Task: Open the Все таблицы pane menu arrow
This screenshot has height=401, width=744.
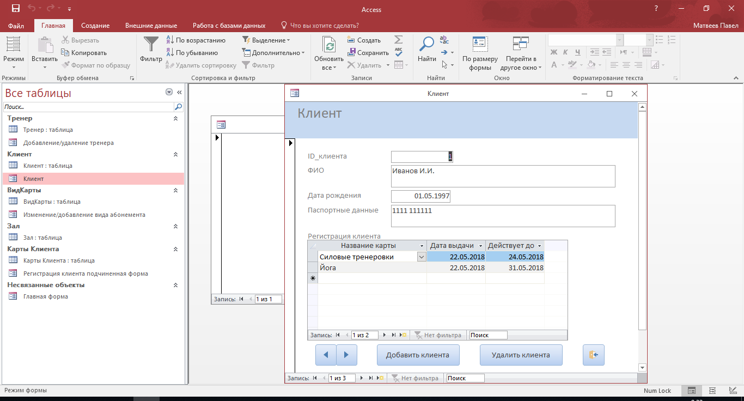Action: (169, 93)
